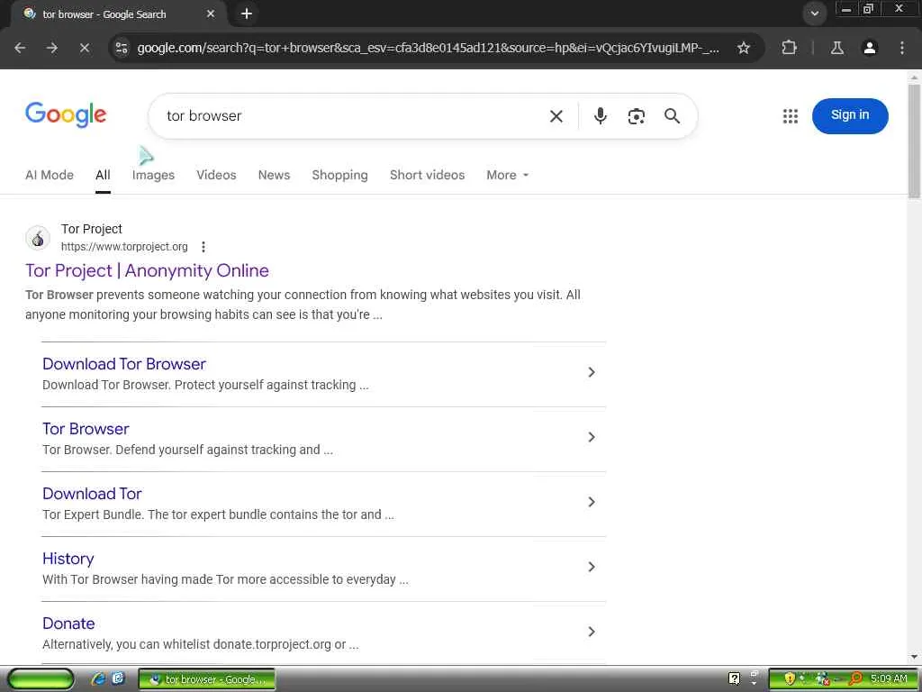Image resolution: width=922 pixels, height=692 pixels.
Task: Open Chrome Labs flask icon
Action: pyautogui.click(x=837, y=48)
